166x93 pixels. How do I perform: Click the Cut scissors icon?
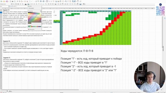pos(17,1)
